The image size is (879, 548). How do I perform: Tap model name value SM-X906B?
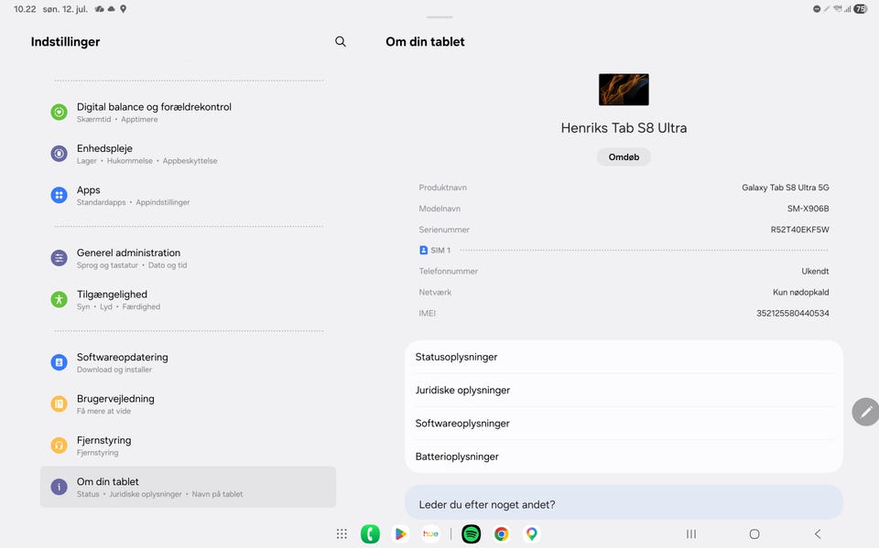tap(808, 209)
